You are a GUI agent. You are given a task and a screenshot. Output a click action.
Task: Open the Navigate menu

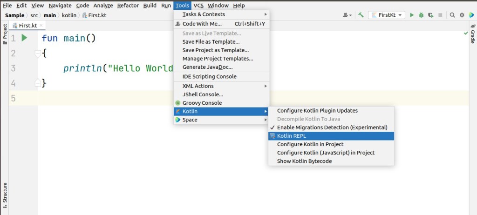[60, 6]
